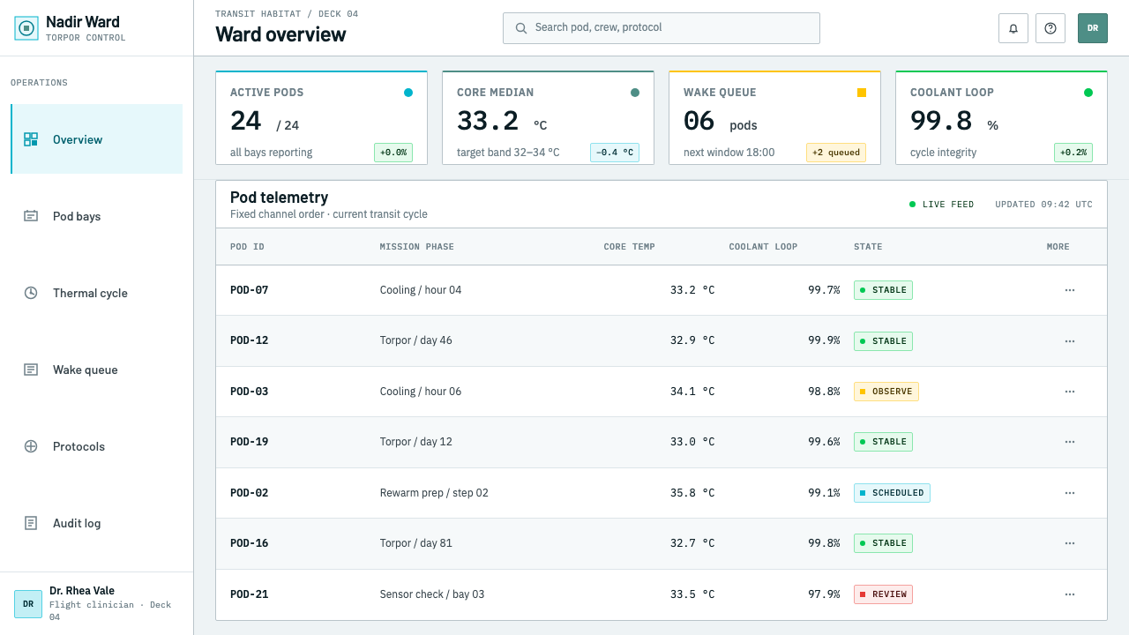Click the Coolant Loop 99.8 % card
The image size is (1129, 635).
tap(1001, 118)
